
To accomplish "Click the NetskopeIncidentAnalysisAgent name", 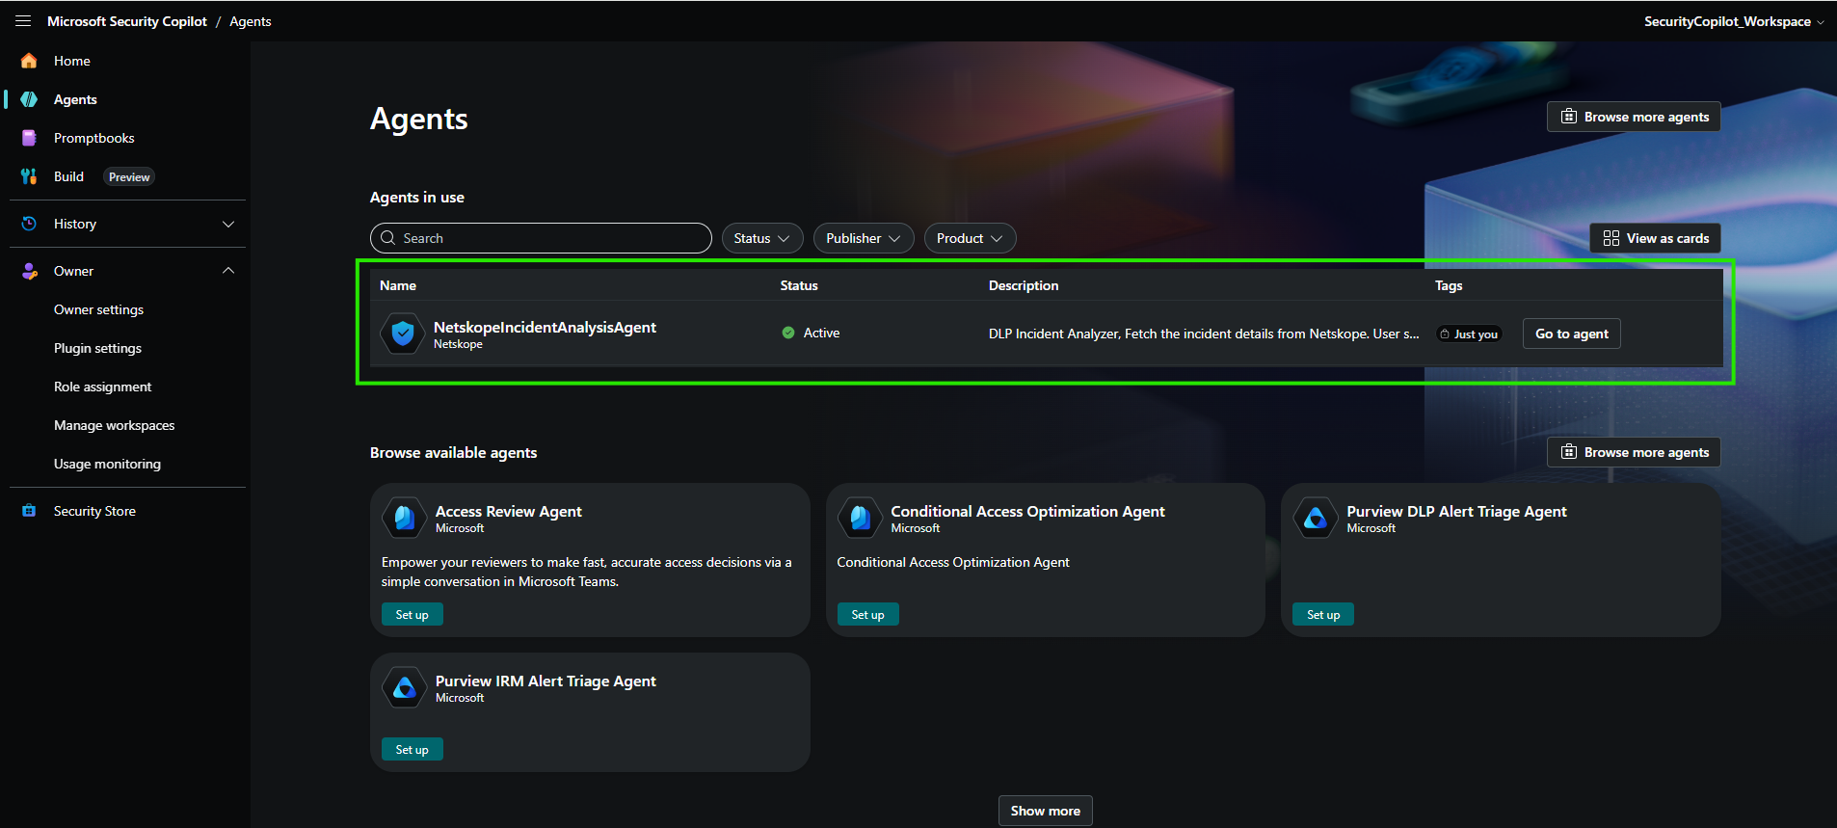I will click(545, 328).
